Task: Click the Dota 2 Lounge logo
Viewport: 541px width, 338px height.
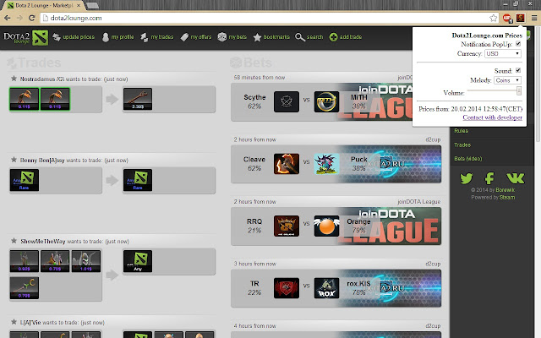Action: (x=26, y=37)
